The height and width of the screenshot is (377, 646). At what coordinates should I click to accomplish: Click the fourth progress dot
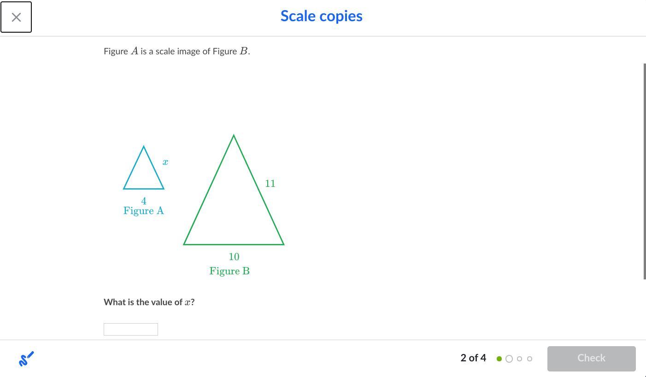(x=529, y=359)
